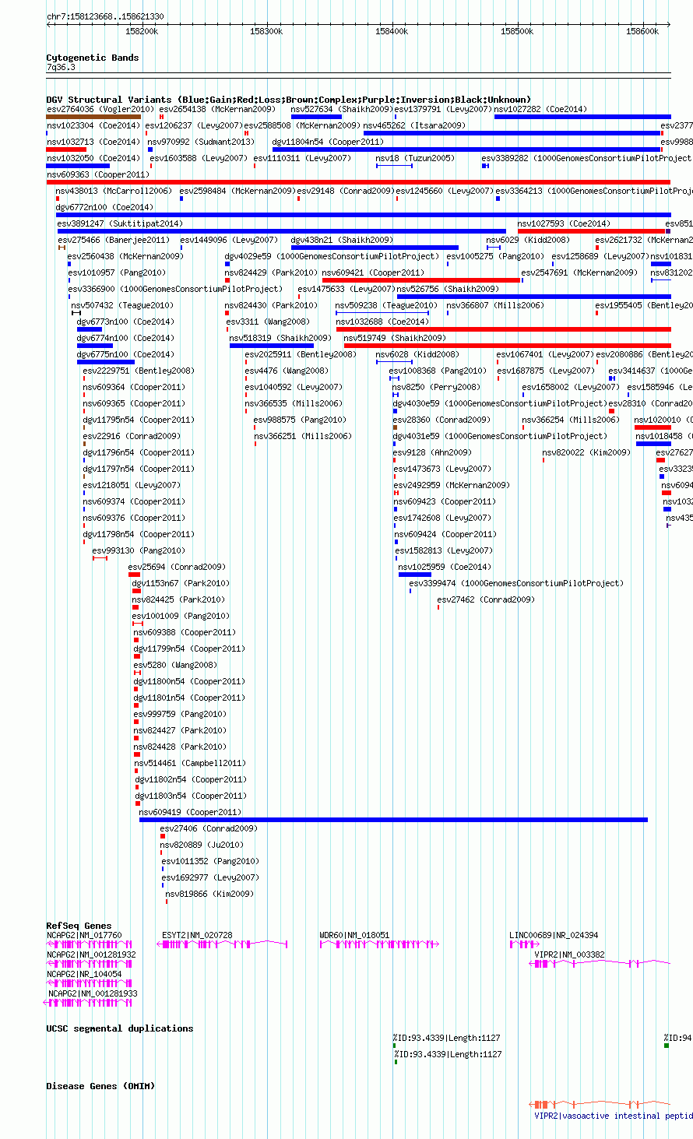The image size is (693, 1139).
Task: Open the DGV Structural Variants track title
Action: [288, 100]
